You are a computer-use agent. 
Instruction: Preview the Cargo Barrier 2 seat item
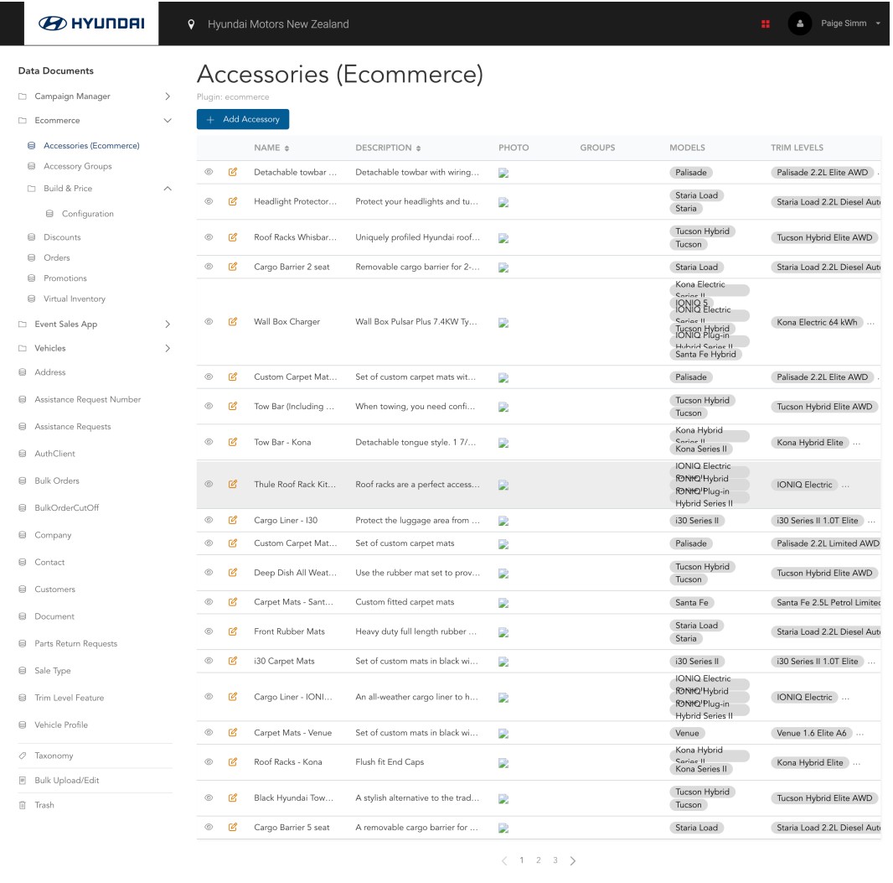coord(209,267)
